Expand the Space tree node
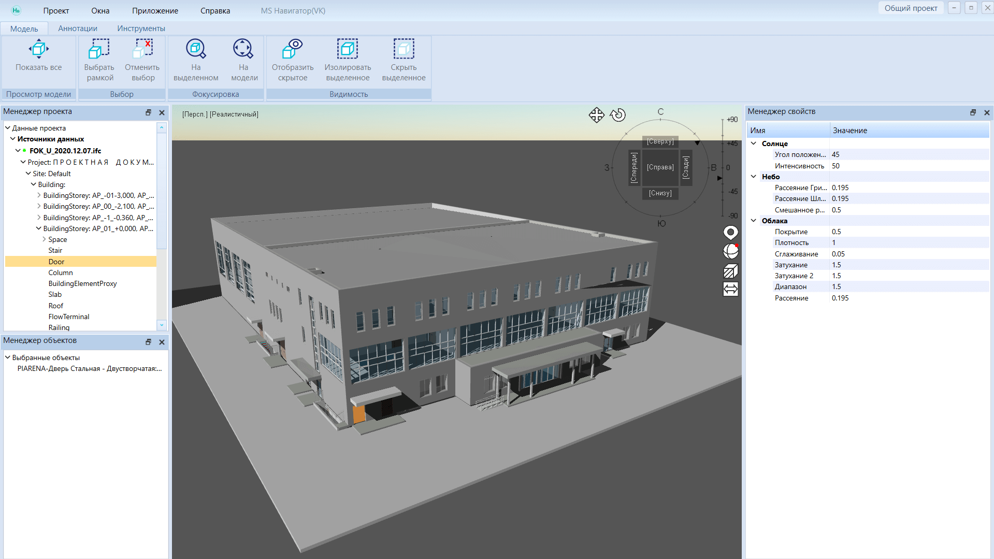 pos(44,239)
